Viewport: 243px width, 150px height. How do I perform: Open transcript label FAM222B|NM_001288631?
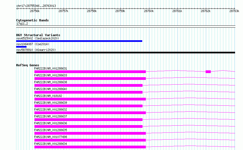pos(51,68)
